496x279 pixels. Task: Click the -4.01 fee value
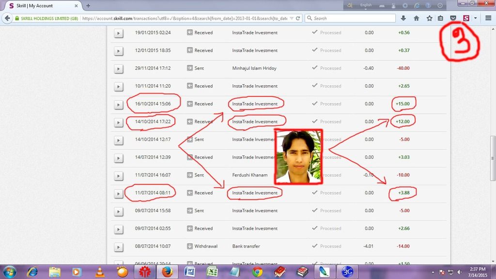pos(368,246)
